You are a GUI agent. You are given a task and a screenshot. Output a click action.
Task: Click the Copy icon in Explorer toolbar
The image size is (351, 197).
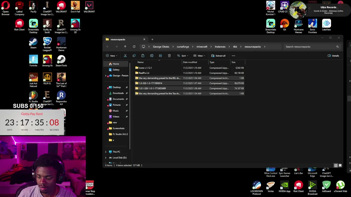coord(134,56)
